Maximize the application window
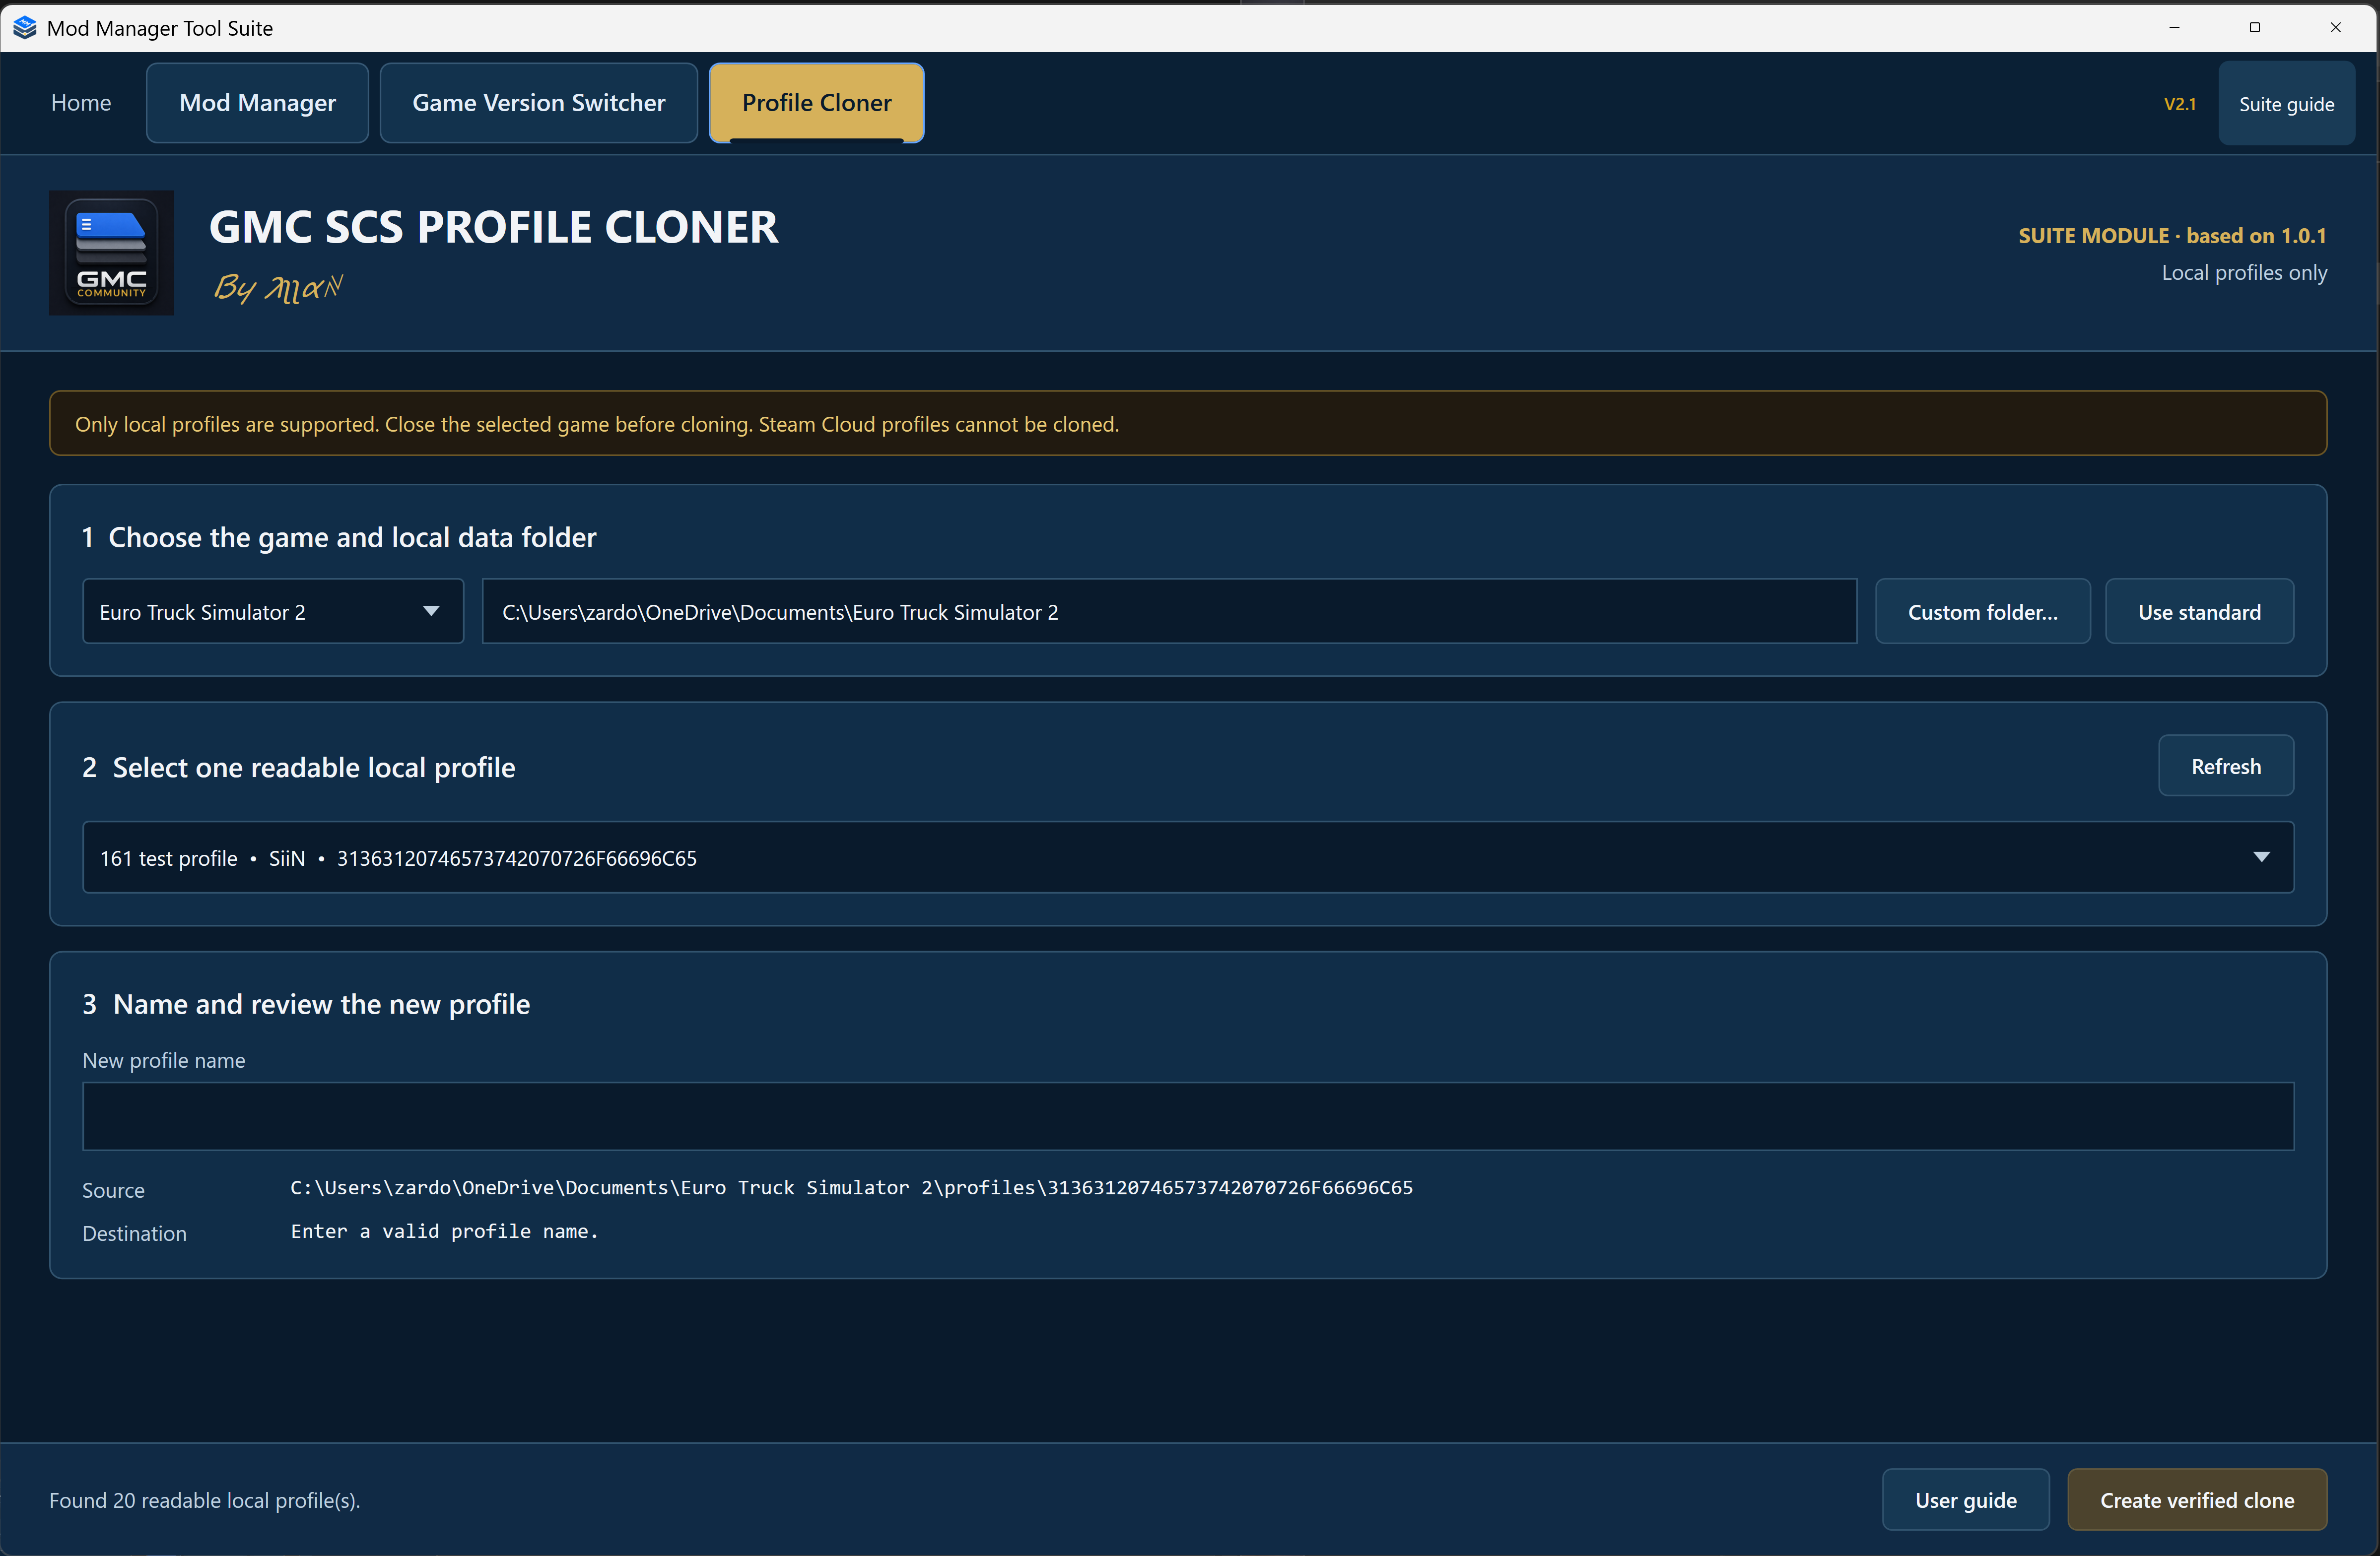This screenshot has height=1556, width=2380. [2254, 27]
